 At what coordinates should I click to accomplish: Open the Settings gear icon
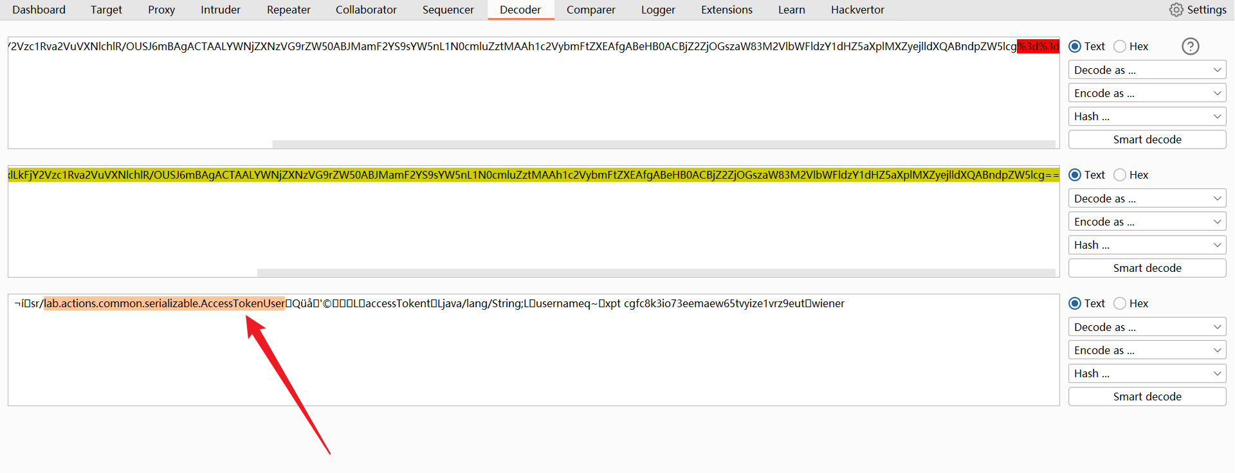1176,10
